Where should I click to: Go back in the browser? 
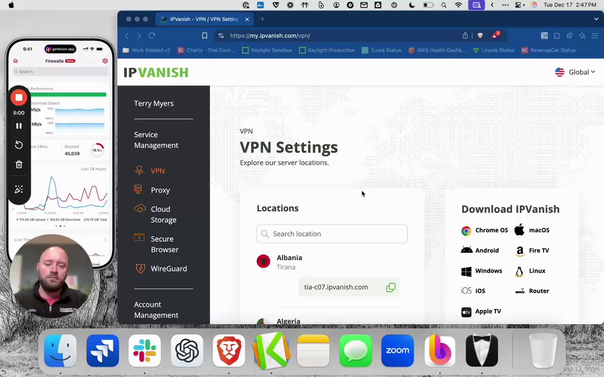coord(127,36)
